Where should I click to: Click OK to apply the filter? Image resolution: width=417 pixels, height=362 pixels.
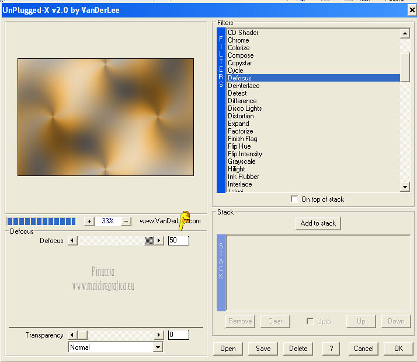coord(399,349)
